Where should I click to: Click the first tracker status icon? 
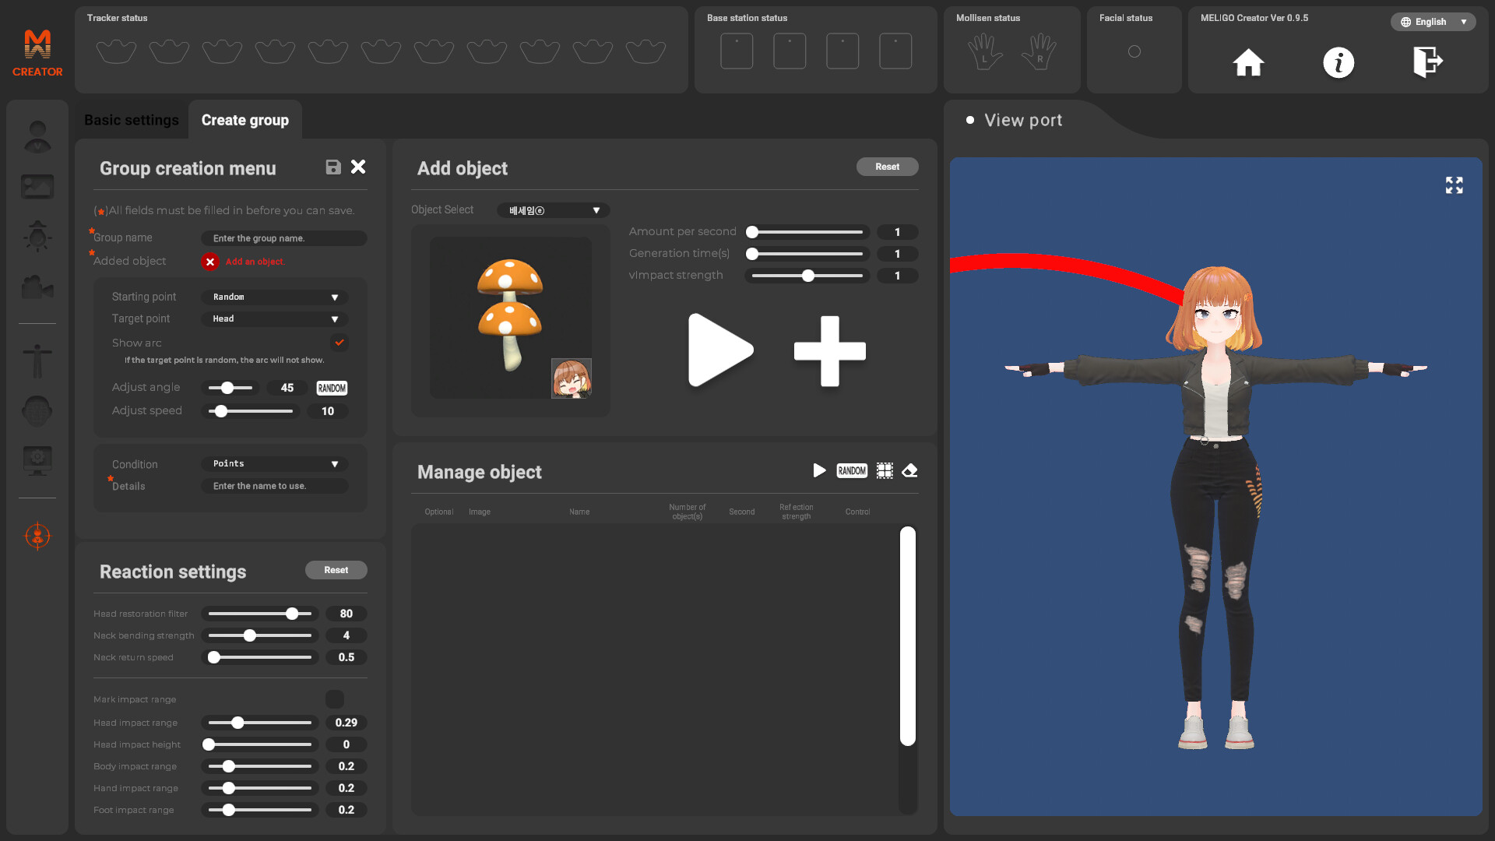[x=117, y=51]
